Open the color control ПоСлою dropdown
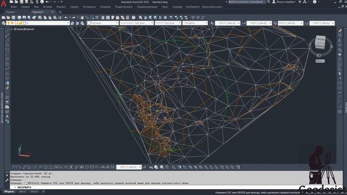The height and width of the screenshot is (195, 347). [x=102, y=23]
